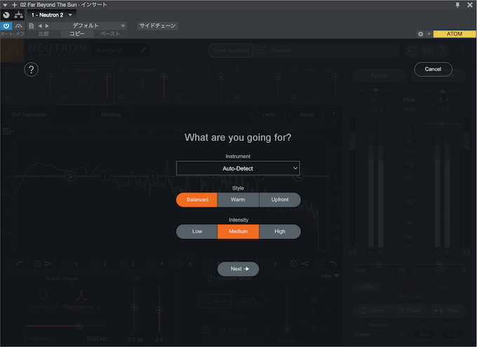
Task: Toggle the automation curve icon
Action: coord(18,26)
